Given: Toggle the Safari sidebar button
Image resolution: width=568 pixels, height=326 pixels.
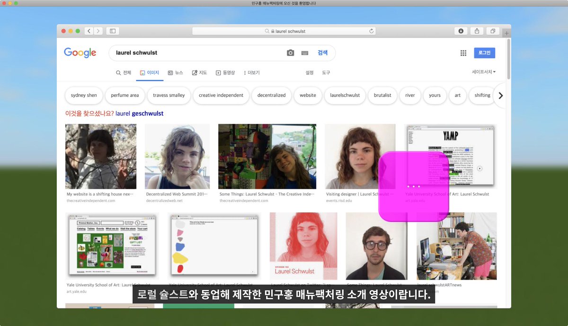Looking at the screenshot, I should click(113, 31).
